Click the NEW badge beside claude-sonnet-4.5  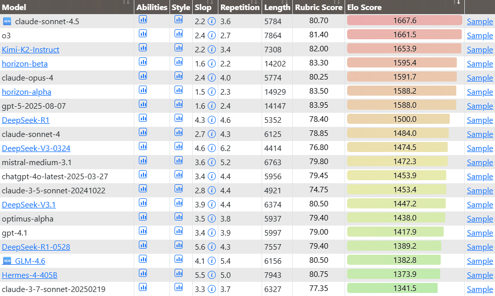coord(7,21)
